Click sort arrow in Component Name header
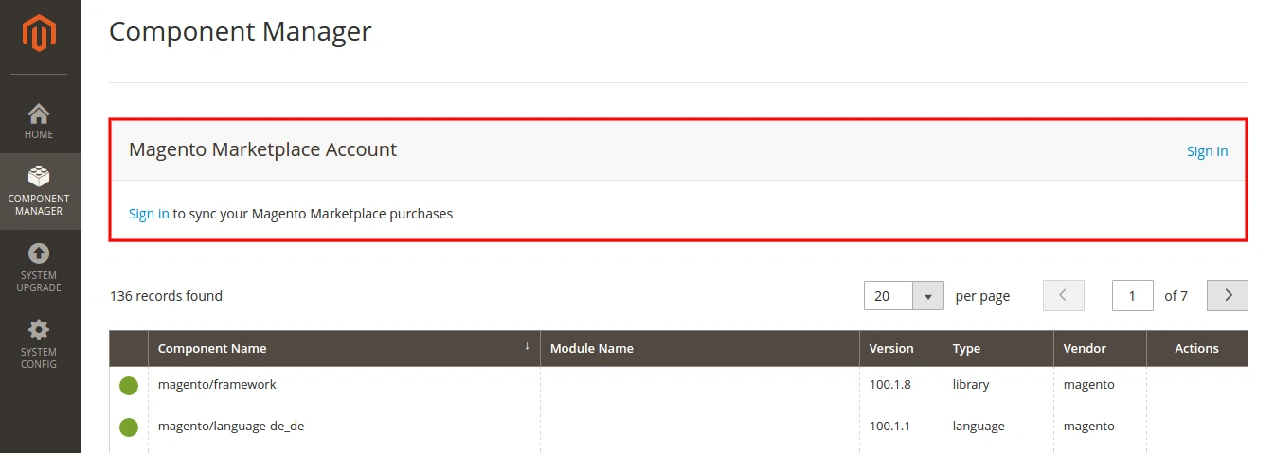The image size is (1275, 453). [527, 347]
